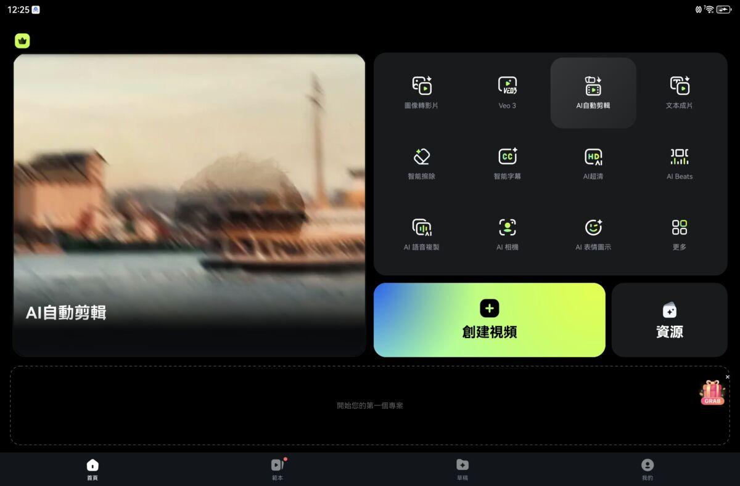Open AI 表情圖示 emoji tool
The width and height of the screenshot is (740, 486).
tap(593, 234)
